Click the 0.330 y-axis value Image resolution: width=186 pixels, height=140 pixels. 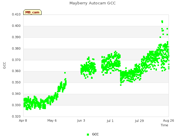(x=16, y=105)
